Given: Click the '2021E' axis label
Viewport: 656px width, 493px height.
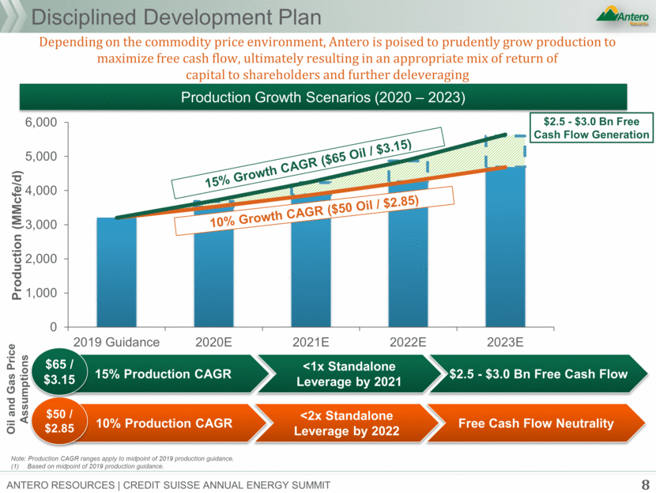Looking at the screenshot, I should pos(311,342).
